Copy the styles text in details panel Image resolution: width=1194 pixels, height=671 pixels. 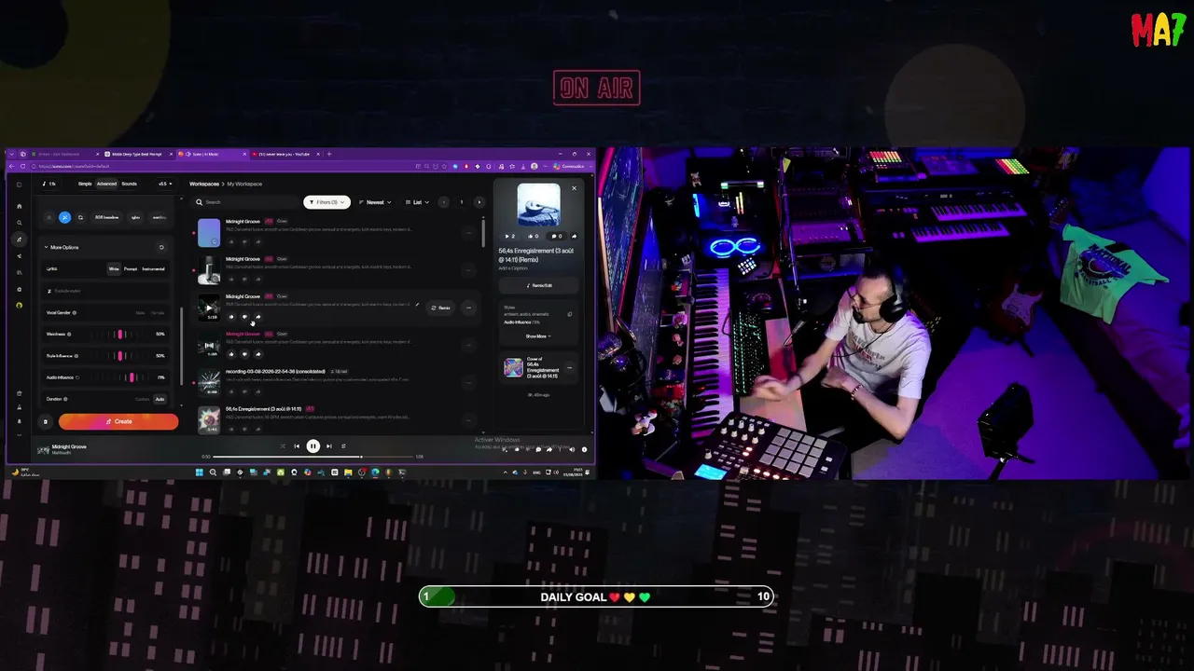[x=569, y=314]
